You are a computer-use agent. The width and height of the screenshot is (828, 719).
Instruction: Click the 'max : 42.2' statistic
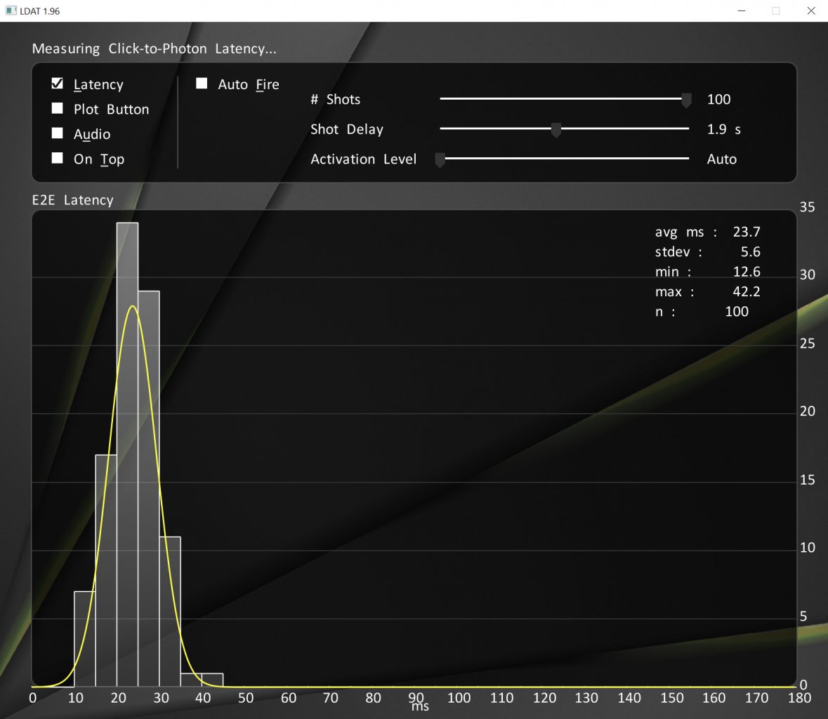[708, 291]
